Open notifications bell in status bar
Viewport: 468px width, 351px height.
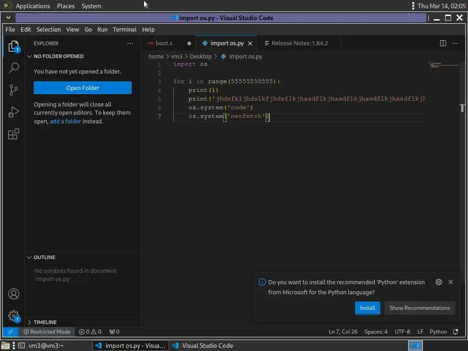(456, 332)
